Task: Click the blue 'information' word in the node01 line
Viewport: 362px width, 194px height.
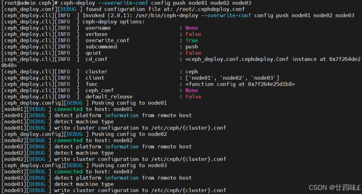Action: (x=122, y=115)
